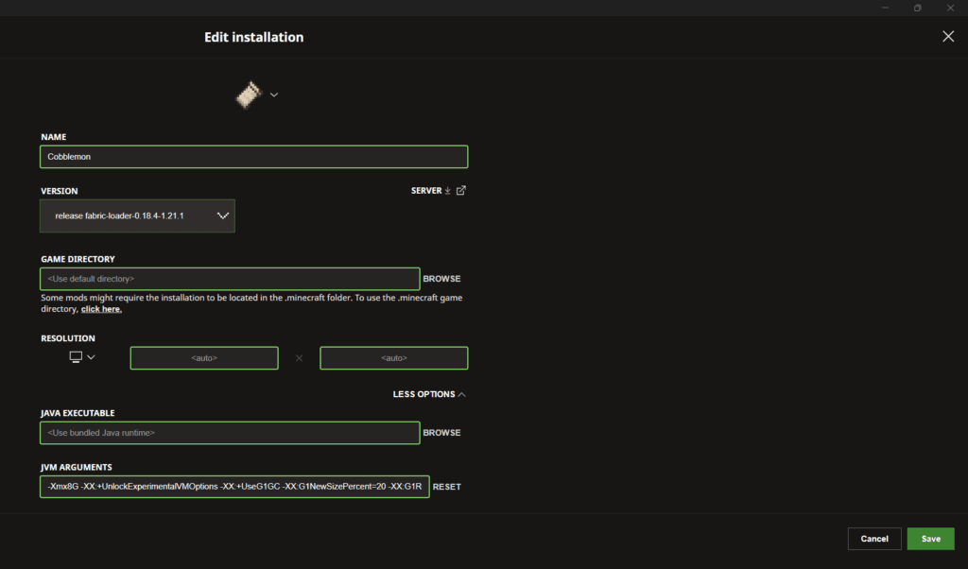The image size is (968, 569).
Task: Focus the Java Executable input field
Action: coord(230,433)
